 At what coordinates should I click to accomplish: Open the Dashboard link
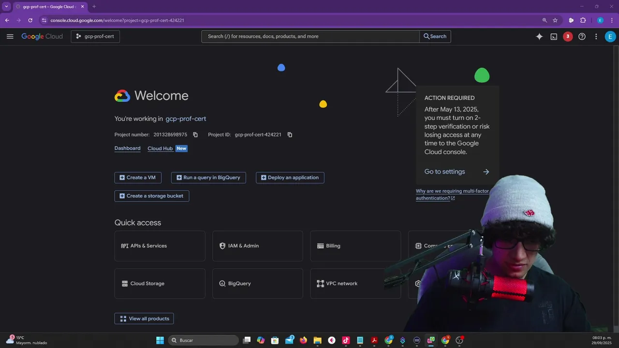click(127, 148)
